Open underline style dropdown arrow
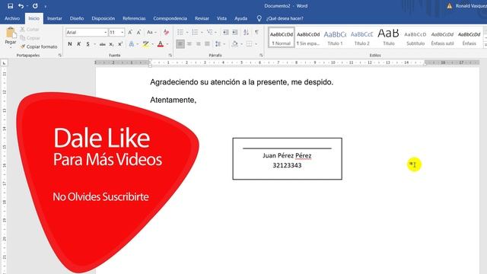The image size is (487, 274). click(94, 44)
